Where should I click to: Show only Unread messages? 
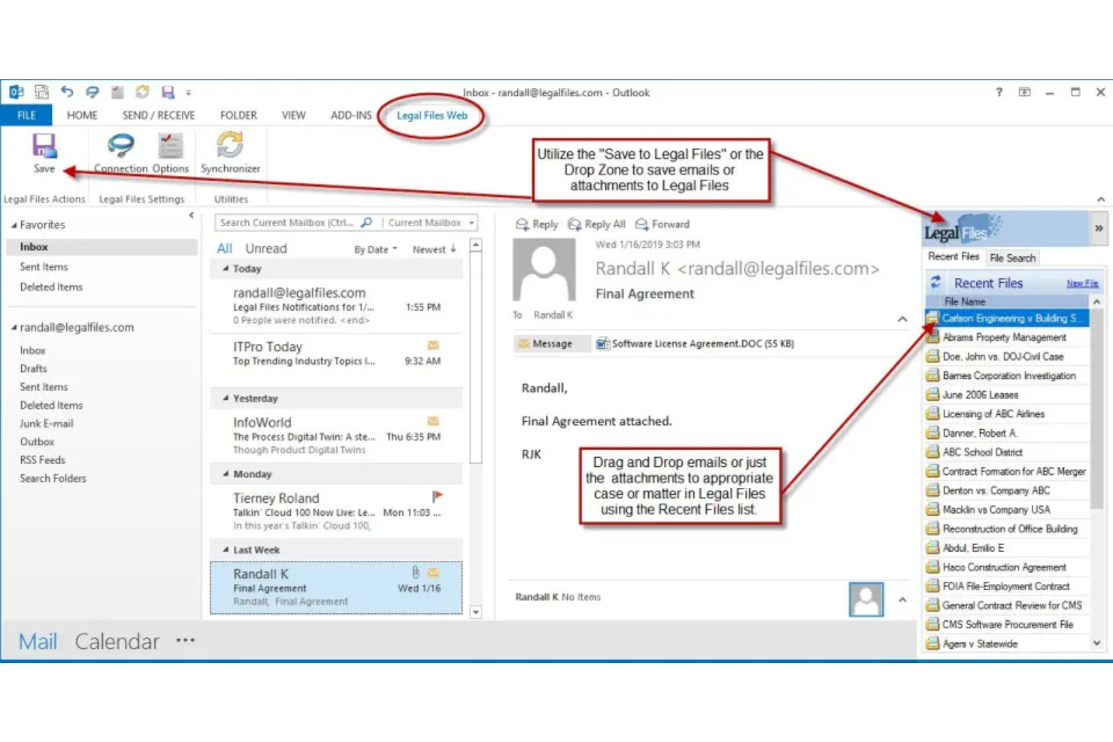coord(265,248)
